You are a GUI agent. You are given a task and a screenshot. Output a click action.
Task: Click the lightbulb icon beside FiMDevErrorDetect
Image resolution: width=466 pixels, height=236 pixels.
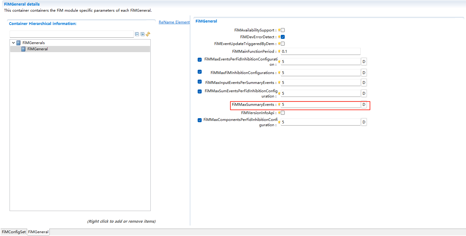pyautogui.click(x=279, y=37)
